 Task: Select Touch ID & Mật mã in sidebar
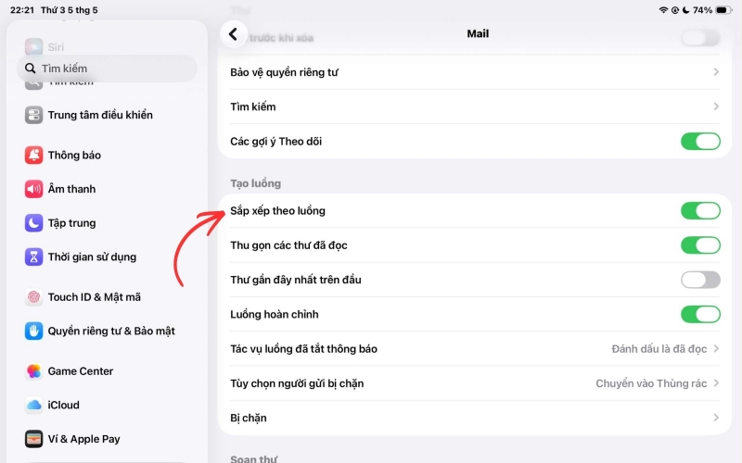[x=107, y=297]
